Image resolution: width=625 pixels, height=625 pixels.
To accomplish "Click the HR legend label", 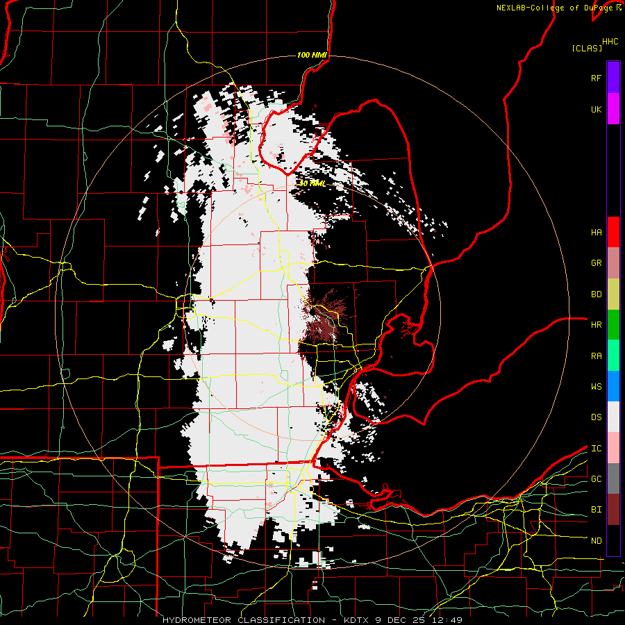I will coord(596,325).
